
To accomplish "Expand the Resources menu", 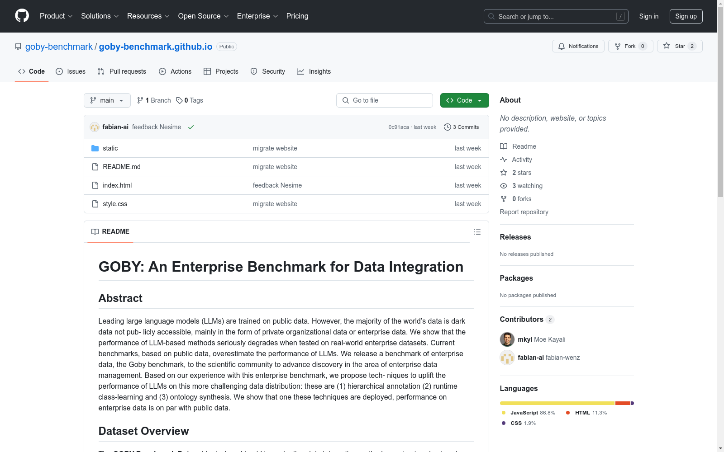I will pyautogui.click(x=148, y=16).
